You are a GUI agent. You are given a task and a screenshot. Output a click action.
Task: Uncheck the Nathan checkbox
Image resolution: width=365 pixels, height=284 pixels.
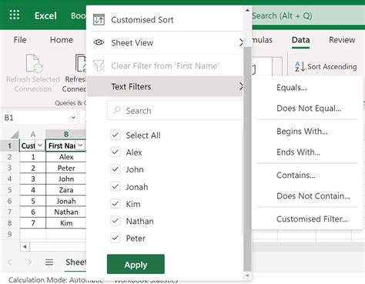(x=116, y=221)
